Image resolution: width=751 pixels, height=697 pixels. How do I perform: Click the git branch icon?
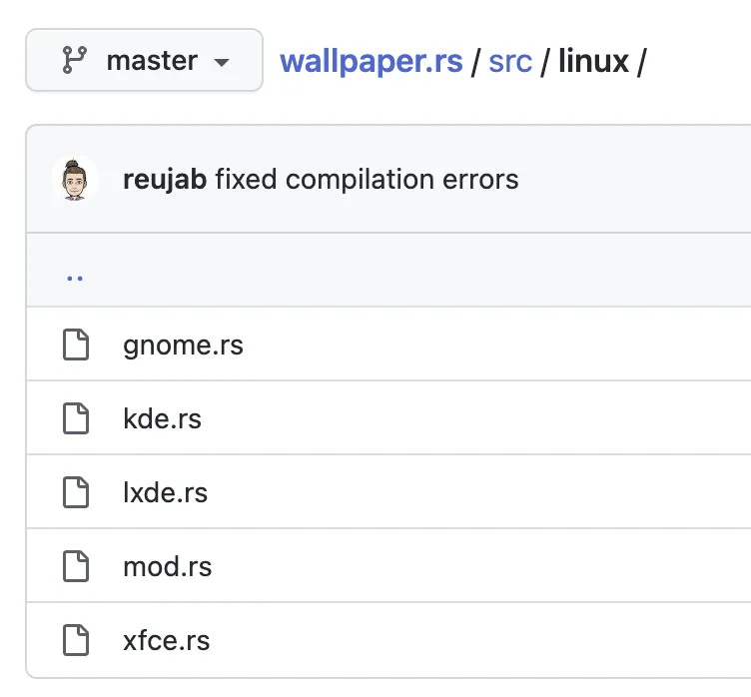coord(75,60)
